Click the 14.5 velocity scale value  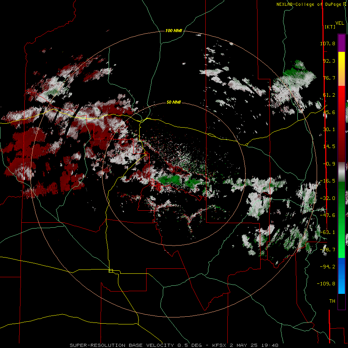pos(329,147)
